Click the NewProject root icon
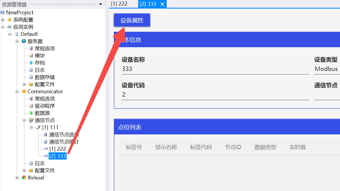Screen dimensions: 340x191 point(3,12)
